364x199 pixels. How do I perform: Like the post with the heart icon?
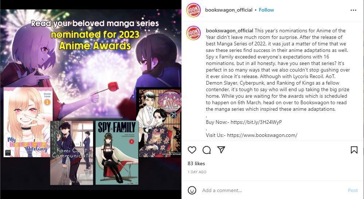point(192,150)
